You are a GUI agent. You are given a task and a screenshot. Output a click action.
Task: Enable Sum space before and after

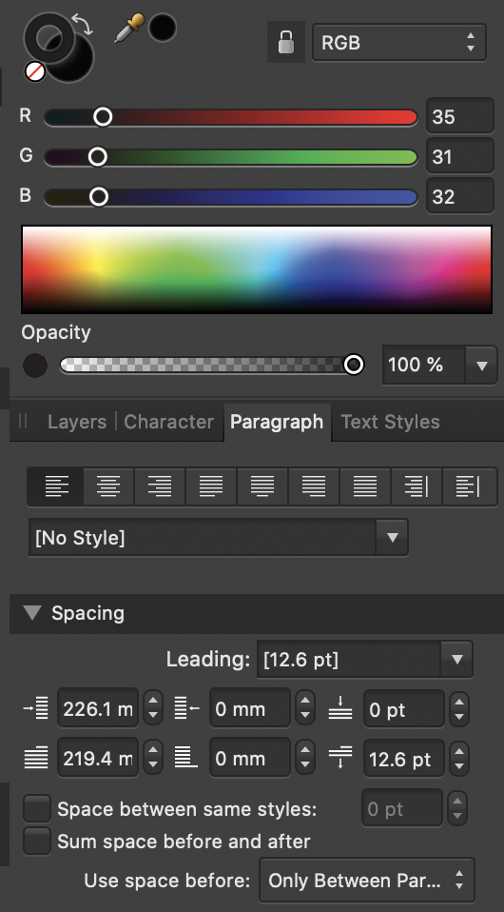37,841
